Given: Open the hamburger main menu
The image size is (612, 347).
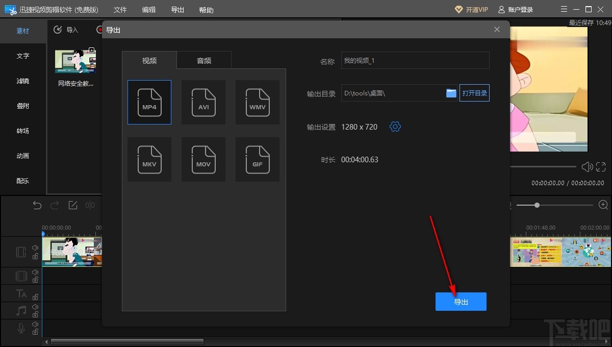Looking at the screenshot, I should (564, 9).
